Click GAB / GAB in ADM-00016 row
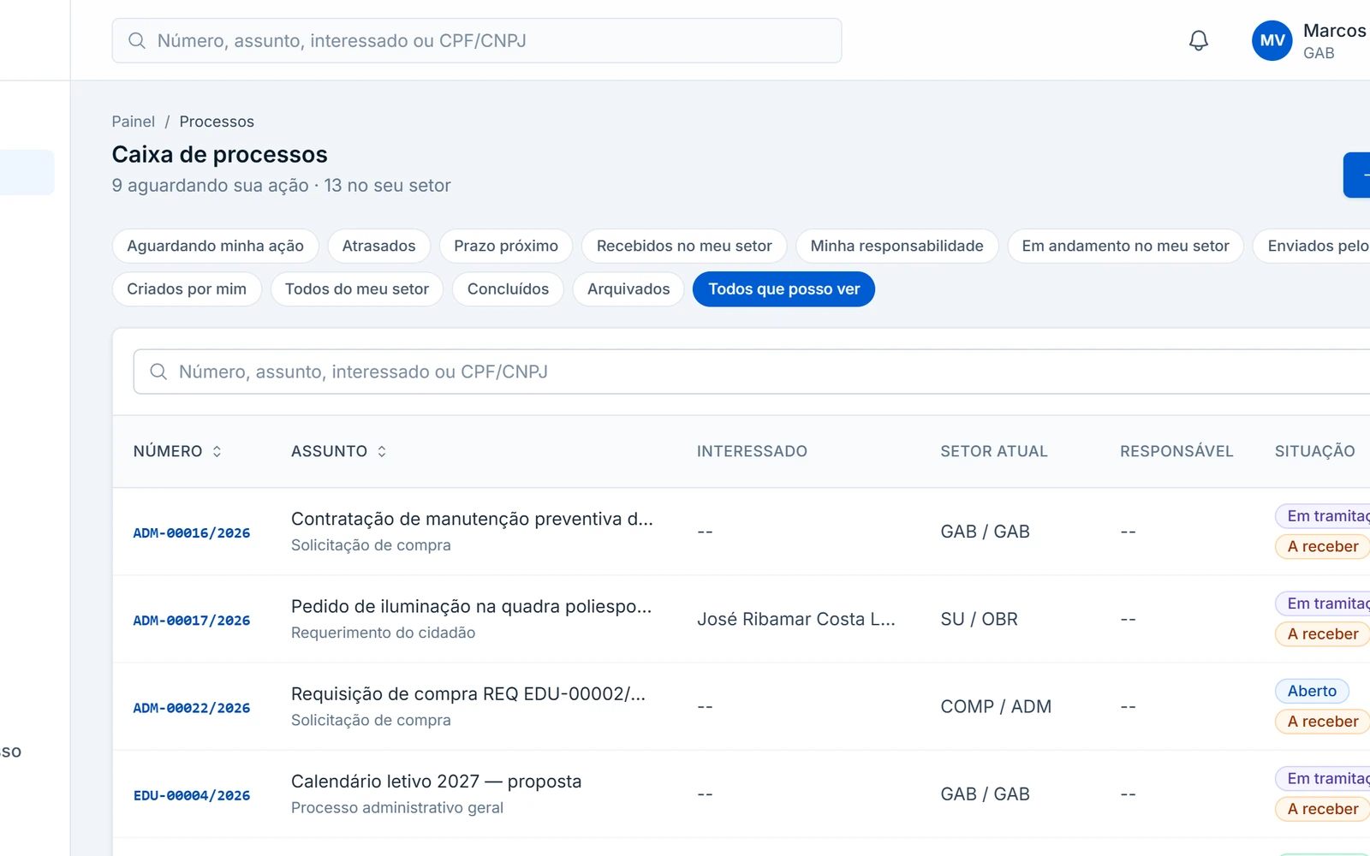The height and width of the screenshot is (856, 1370). click(x=985, y=532)
